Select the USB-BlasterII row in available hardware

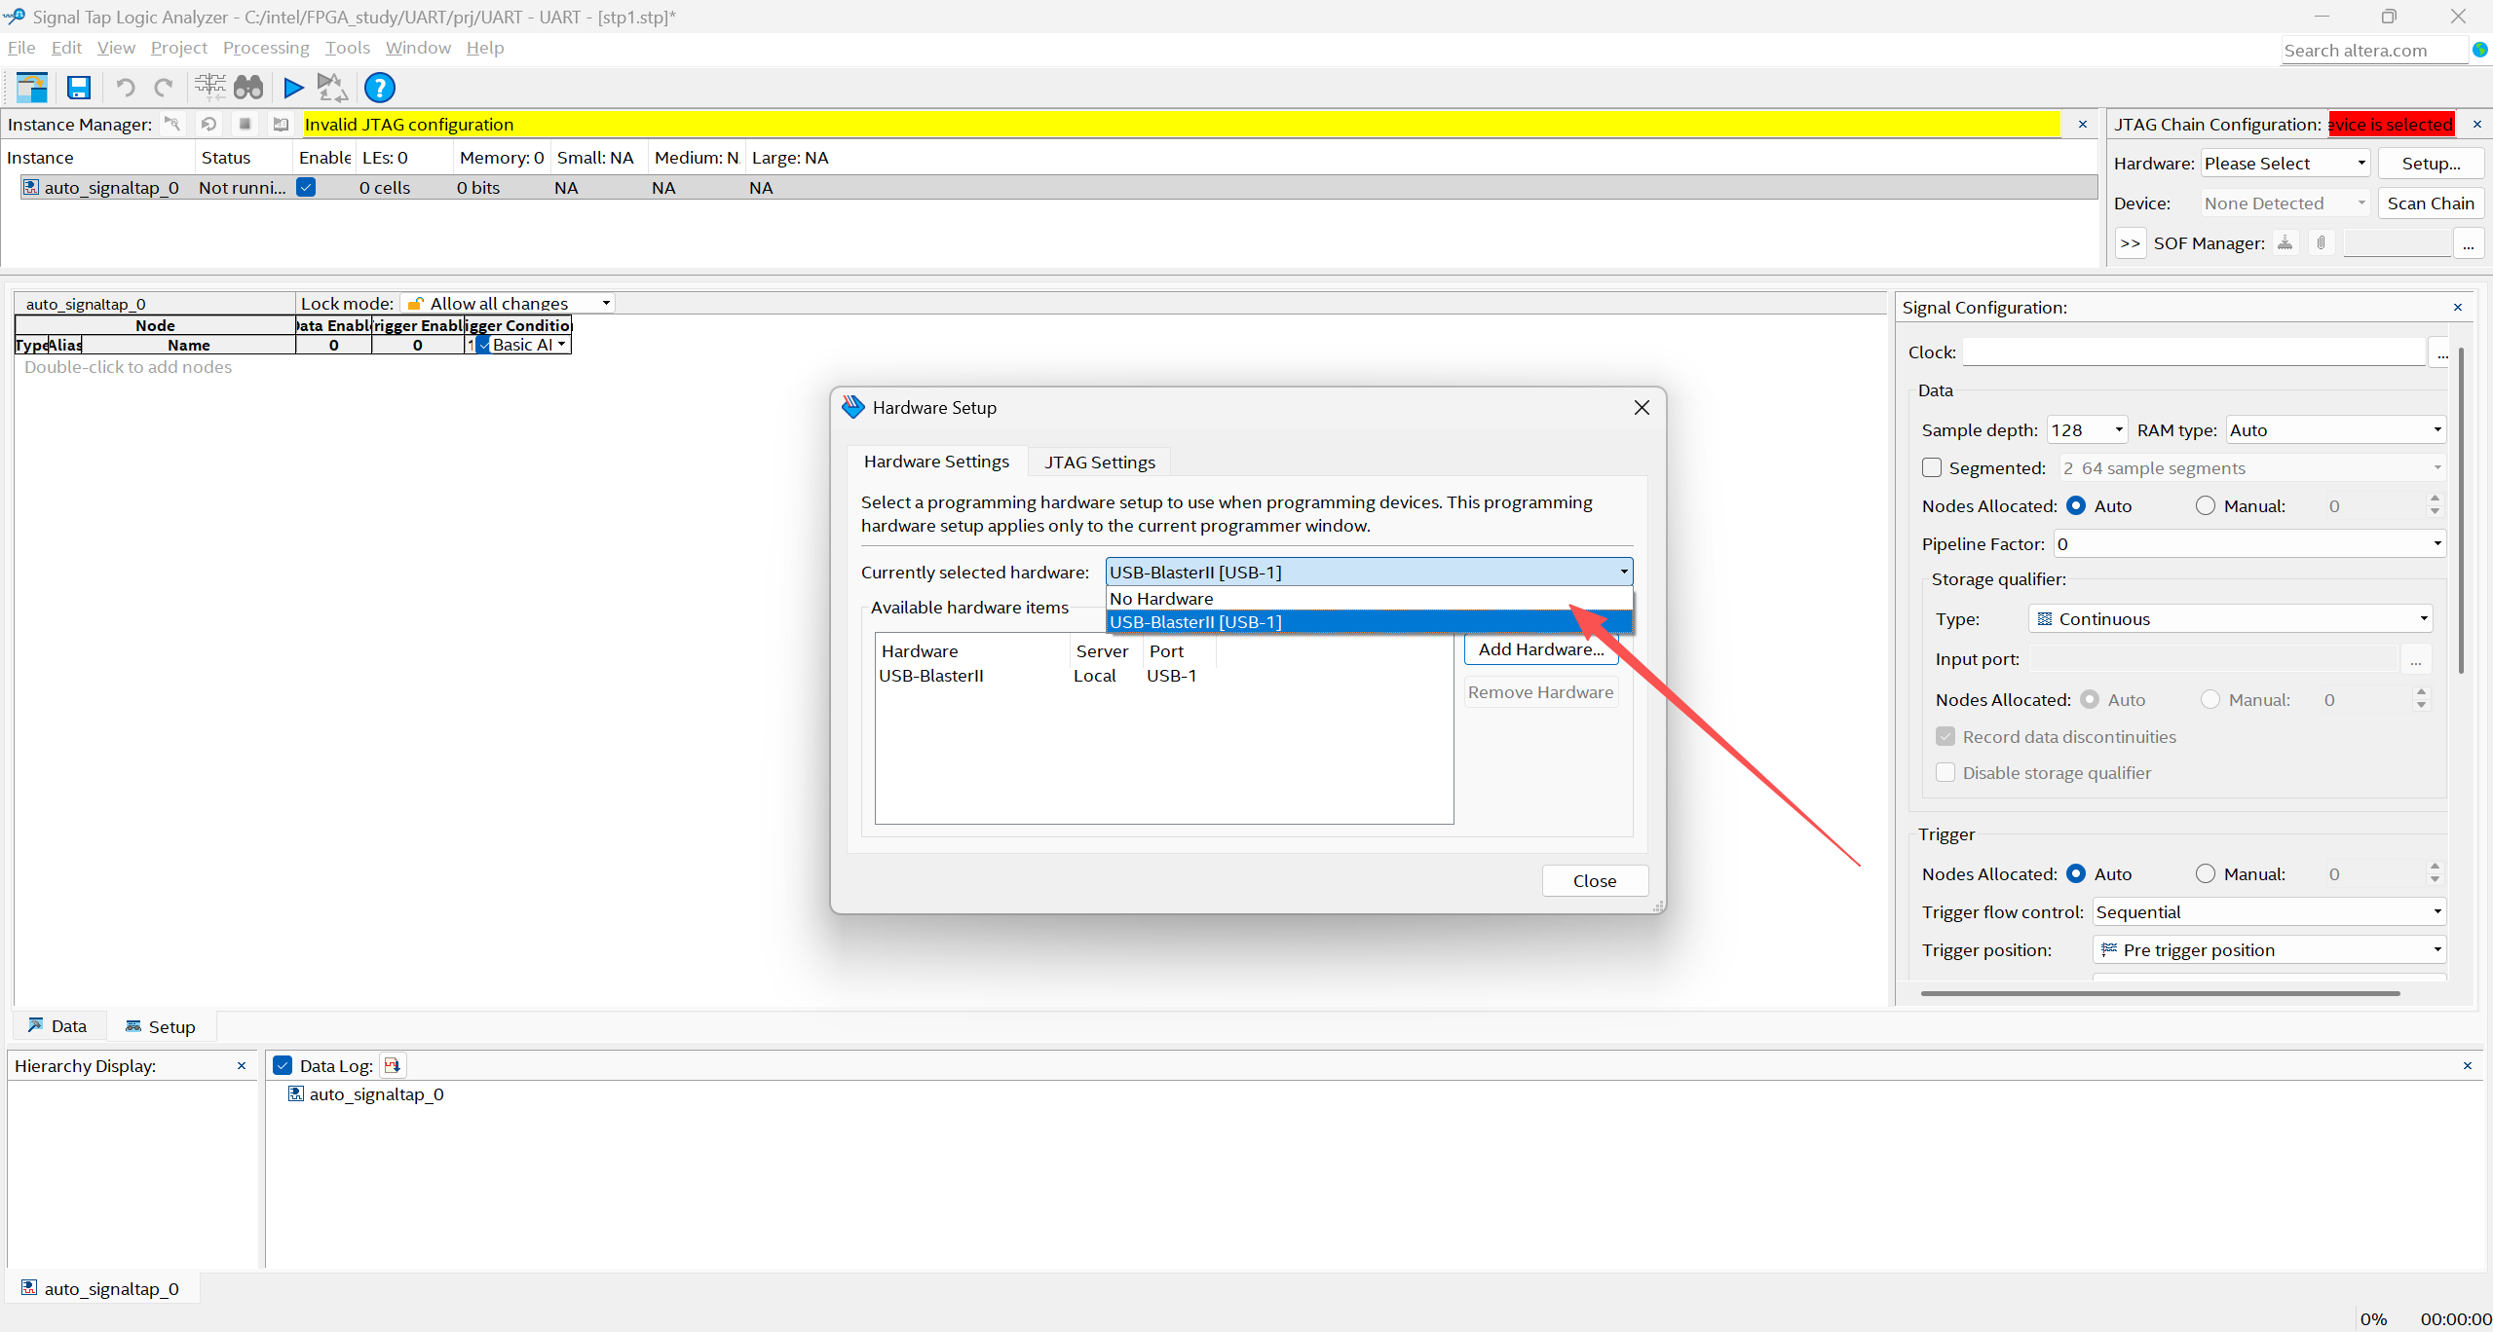(1164, 675)
